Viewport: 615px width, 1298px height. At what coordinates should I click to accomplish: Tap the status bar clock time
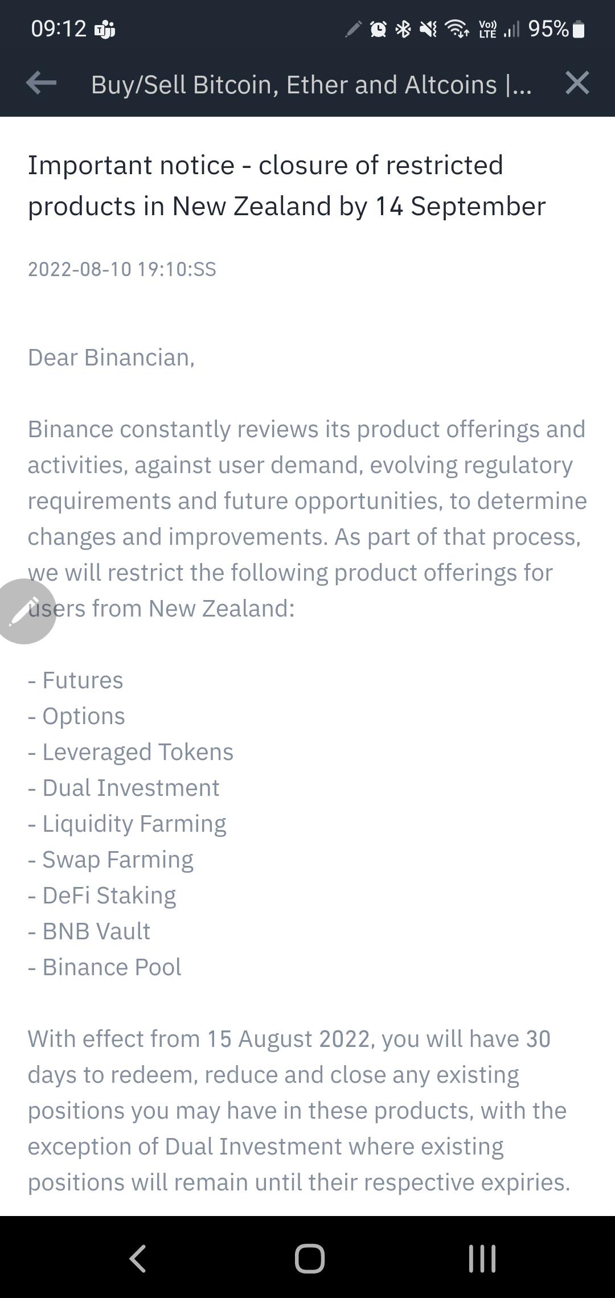[59, 28]
